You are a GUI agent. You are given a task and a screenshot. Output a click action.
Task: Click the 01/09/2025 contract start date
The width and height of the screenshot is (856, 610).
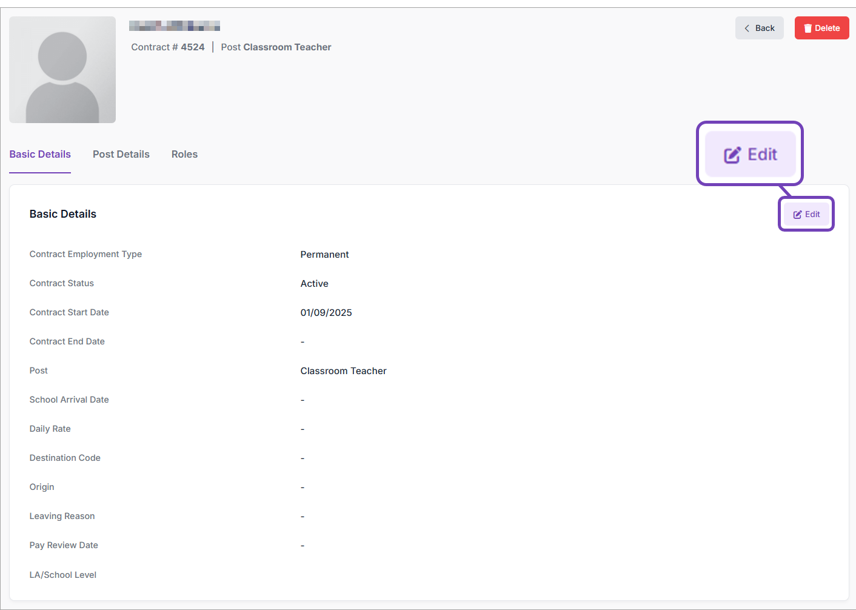click(x=326, y=313)
